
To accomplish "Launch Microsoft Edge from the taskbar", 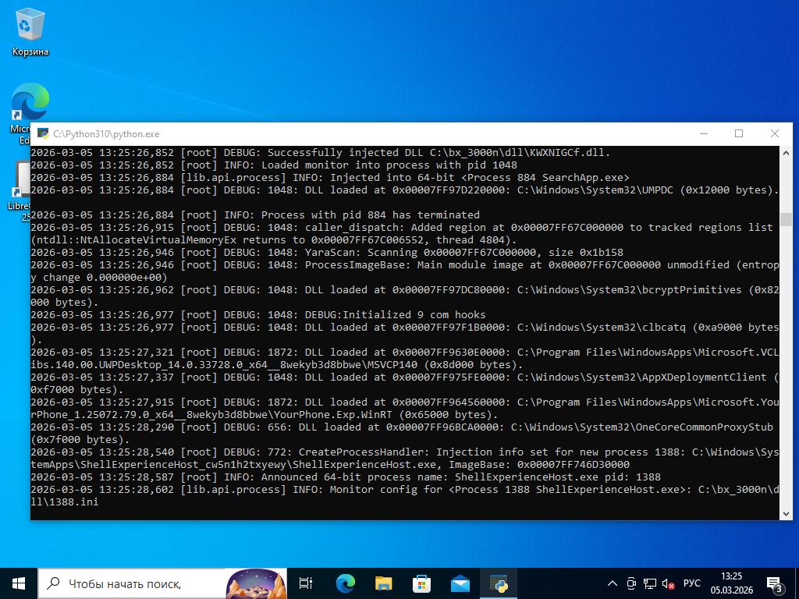I will pos(345,583).
